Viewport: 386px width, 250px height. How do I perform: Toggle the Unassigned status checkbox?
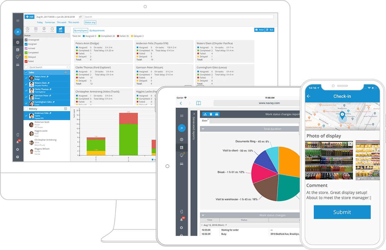click(26, 40)
